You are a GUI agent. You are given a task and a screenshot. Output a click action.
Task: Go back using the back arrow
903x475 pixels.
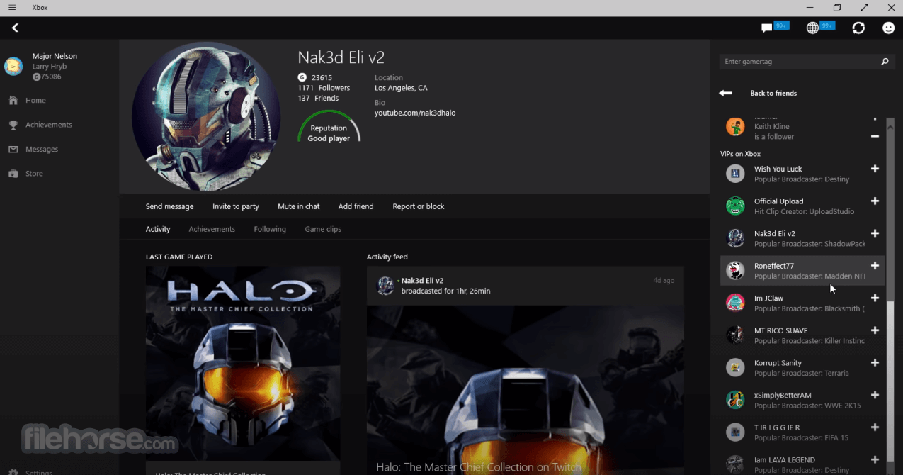pyautogui.click(x=15, y=28)
